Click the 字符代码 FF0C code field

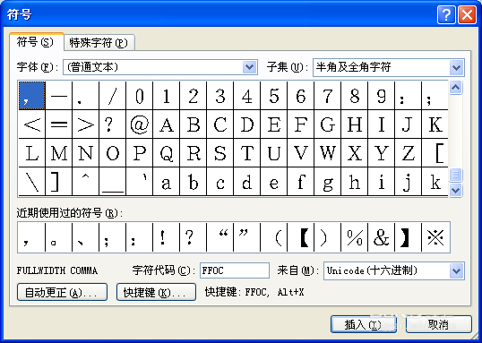point(235,270)
